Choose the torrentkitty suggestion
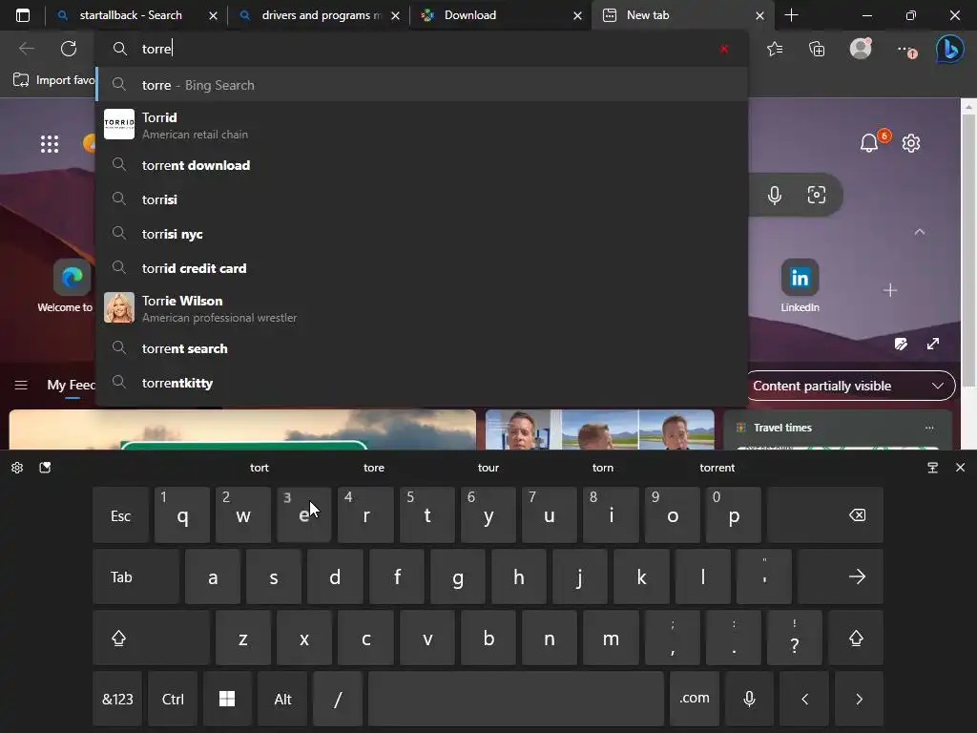The height and width of the screenshot is (733, 977). point(422,383)
